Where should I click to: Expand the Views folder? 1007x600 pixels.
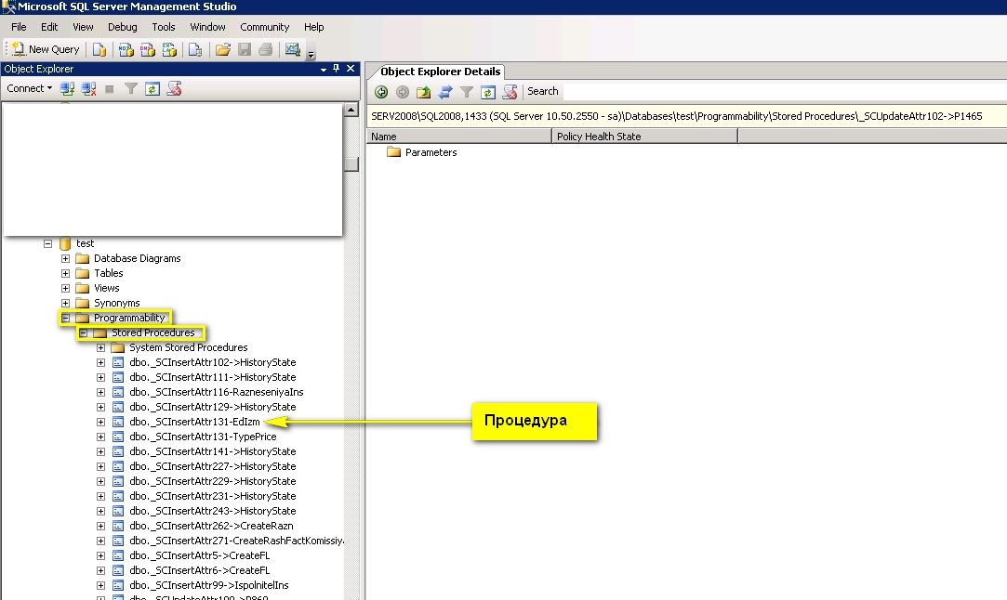point(65,288)
